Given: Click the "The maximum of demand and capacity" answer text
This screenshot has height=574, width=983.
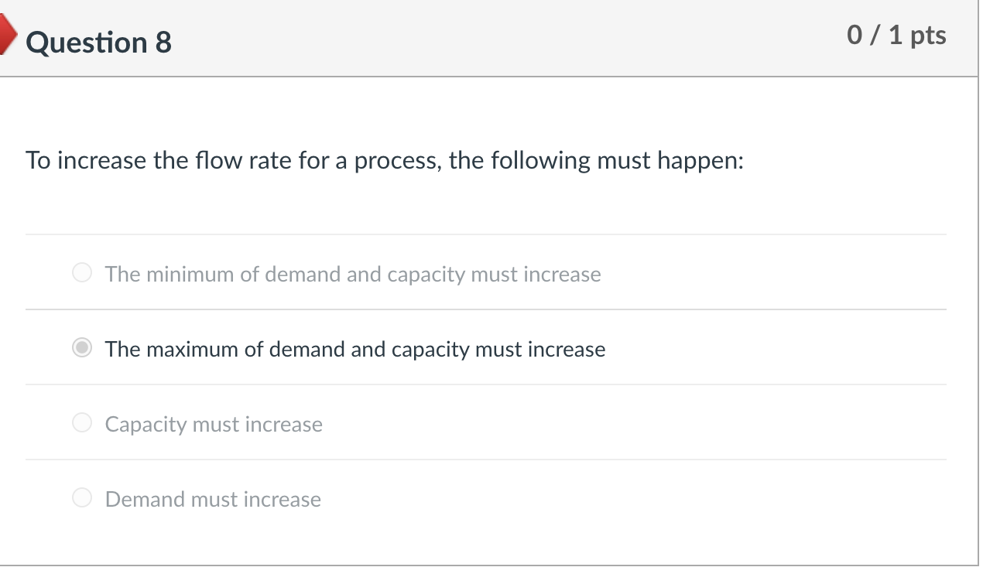Looking at the screenshot, I should click(x=355, y=350).
